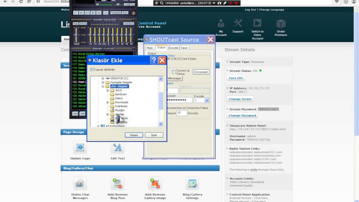This screenshot has width=359, height=202.
Task: Toggle Winamp's Shuffle button
Action: [116, 13]
